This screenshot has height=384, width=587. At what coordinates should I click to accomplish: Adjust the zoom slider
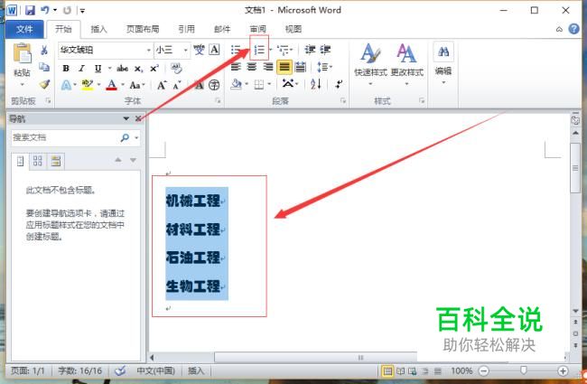(x=524, y=370)
